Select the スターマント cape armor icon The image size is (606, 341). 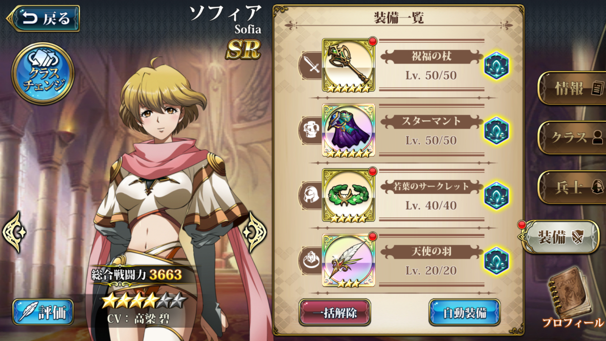[x=348, y=130]
